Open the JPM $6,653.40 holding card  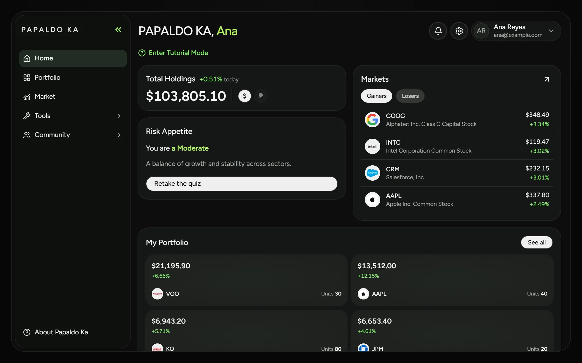point(452,331)
